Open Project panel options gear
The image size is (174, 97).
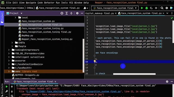[77, 13]
